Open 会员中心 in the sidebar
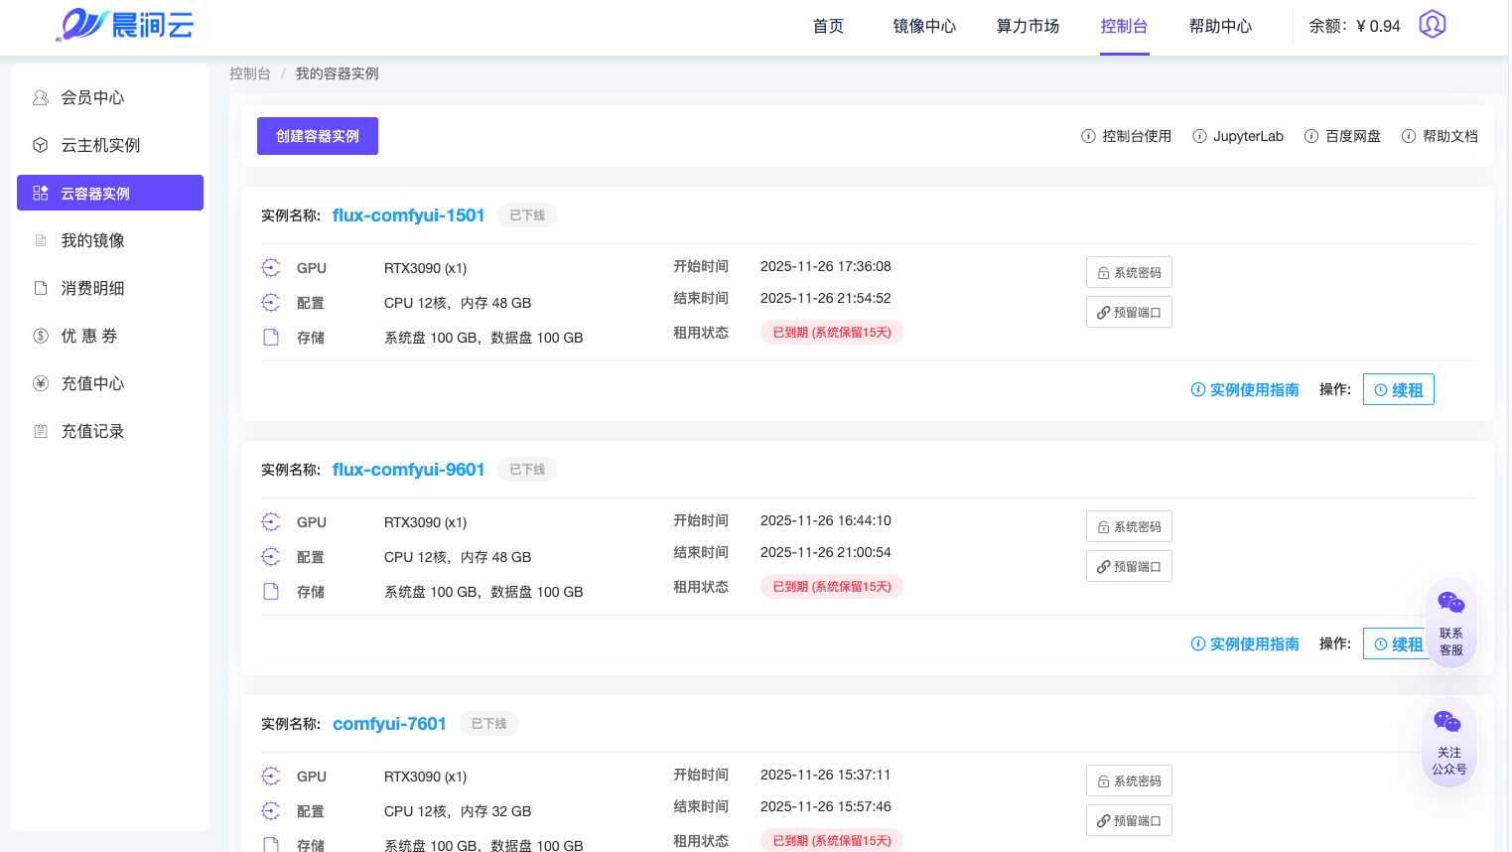The width and height of the screenshot is (1512, 852). [92, 97]
